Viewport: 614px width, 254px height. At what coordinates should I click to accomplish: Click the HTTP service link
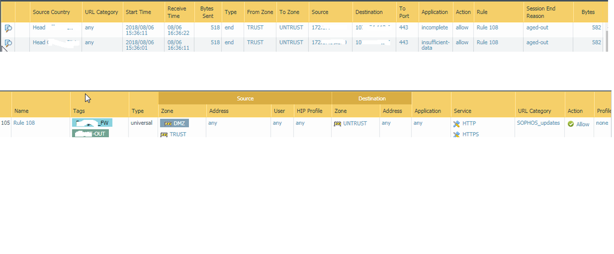470,124
